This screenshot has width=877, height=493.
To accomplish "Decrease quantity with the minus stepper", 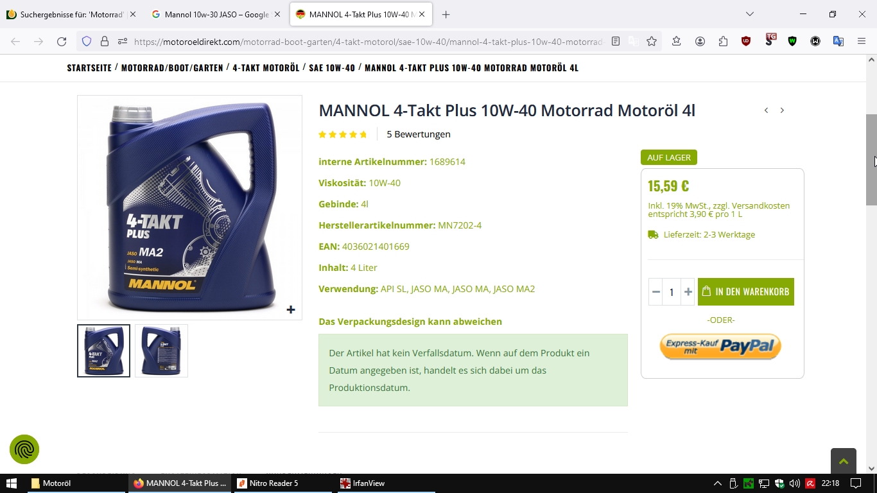I will [x=656, y=292].
